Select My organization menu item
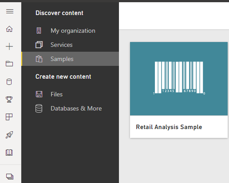Screen dimensions: 229x183 coord(70,30)
